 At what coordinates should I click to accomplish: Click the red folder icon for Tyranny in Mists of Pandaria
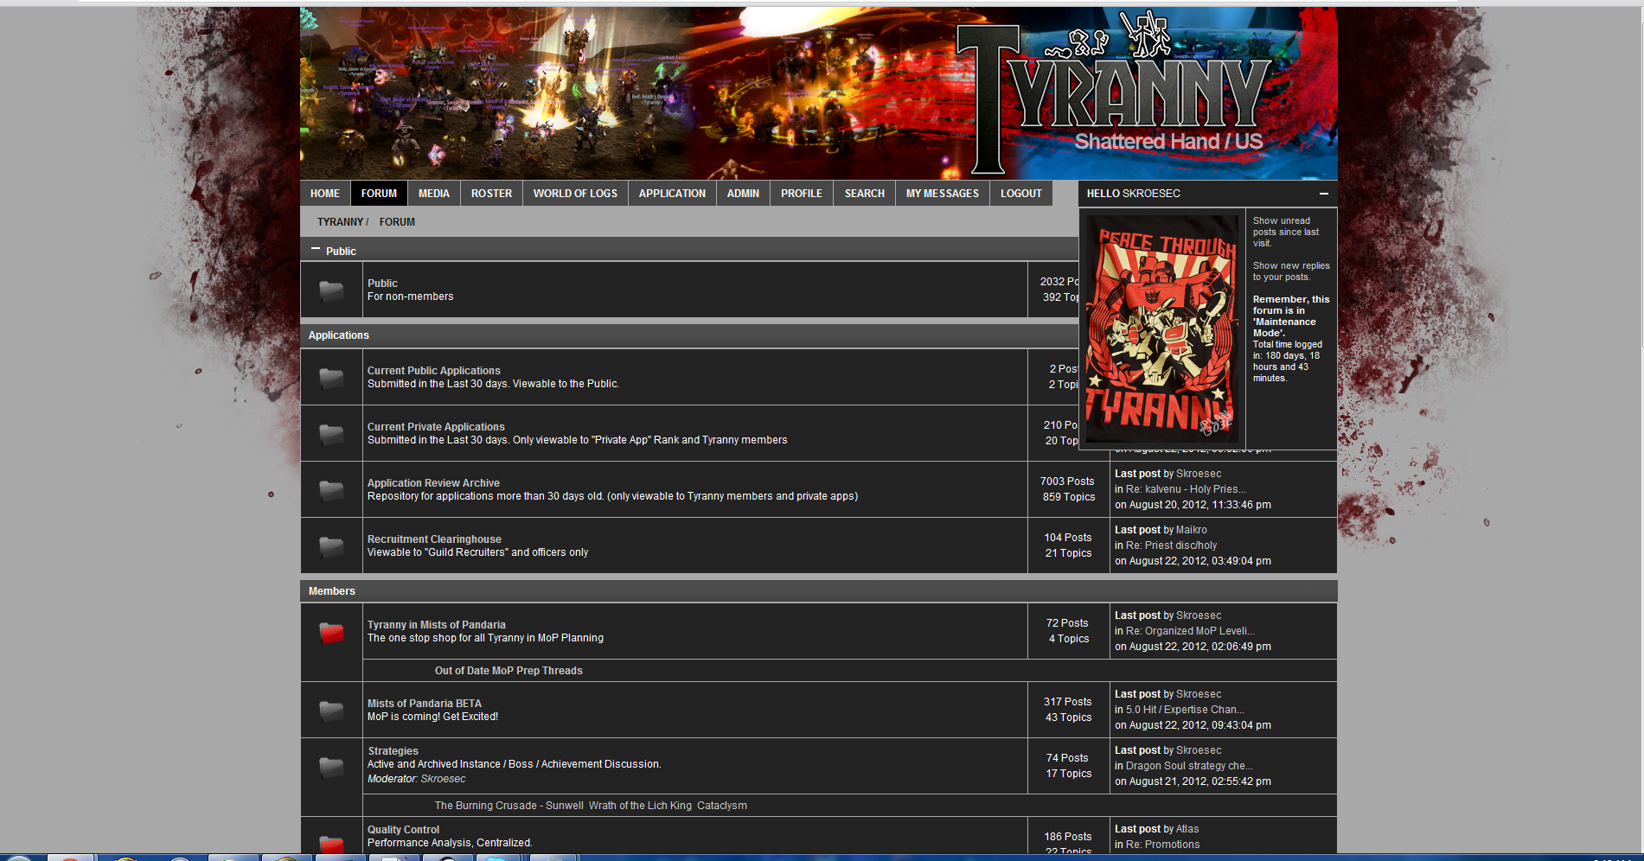coord(331,632)
